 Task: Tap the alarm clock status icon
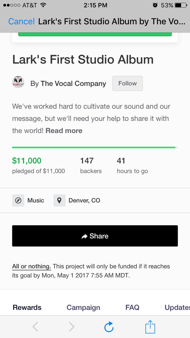tap(155, 5)
